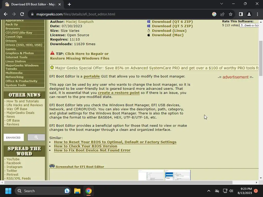Download the QT 5 ZIP version
This screenshot has height=197, width=263.
click(x=172, y=26)
